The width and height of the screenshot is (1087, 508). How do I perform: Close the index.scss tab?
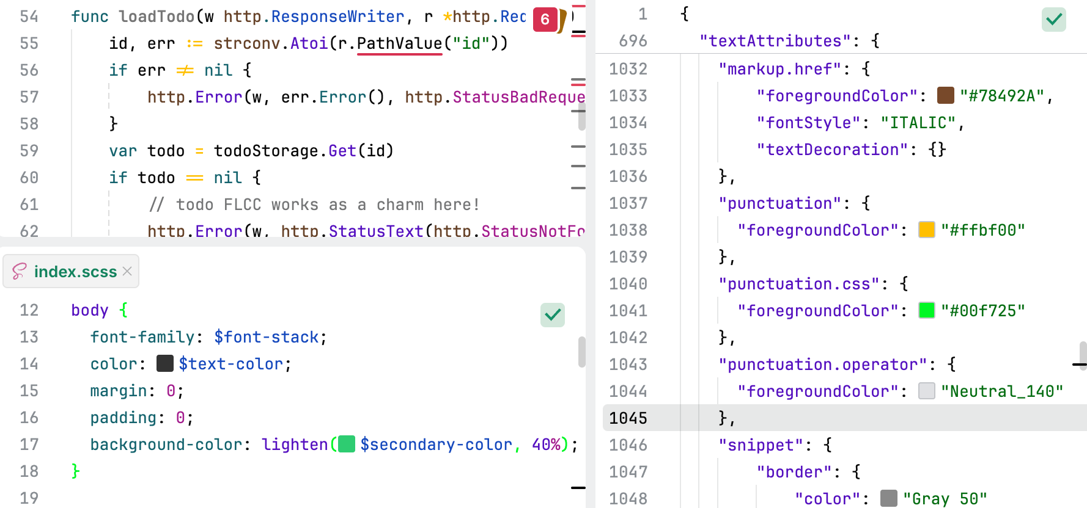tap(127, 271)
